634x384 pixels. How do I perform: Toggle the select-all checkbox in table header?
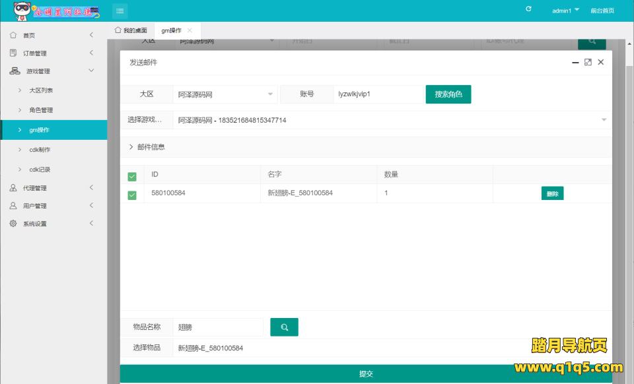pyautogui.click(x=132, y=176)
